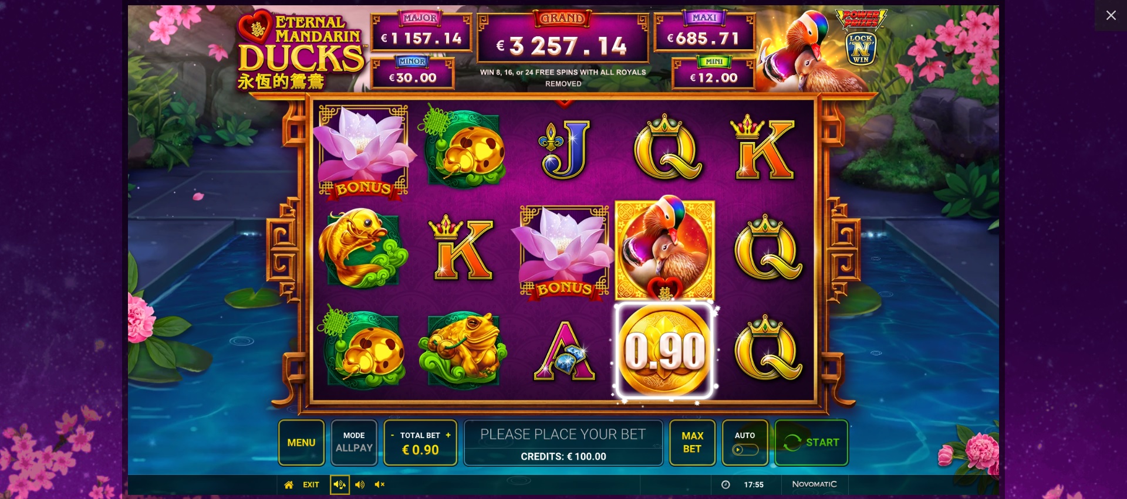1127x499 pixels.
Task: Click the MAX BET button
Action: pos(692,443)
